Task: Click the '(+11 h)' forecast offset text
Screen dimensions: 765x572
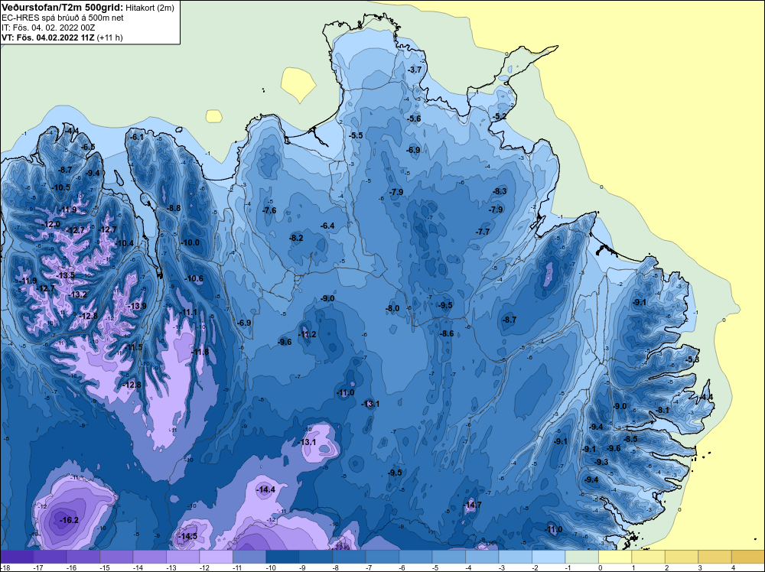Action: click(109, 37)
